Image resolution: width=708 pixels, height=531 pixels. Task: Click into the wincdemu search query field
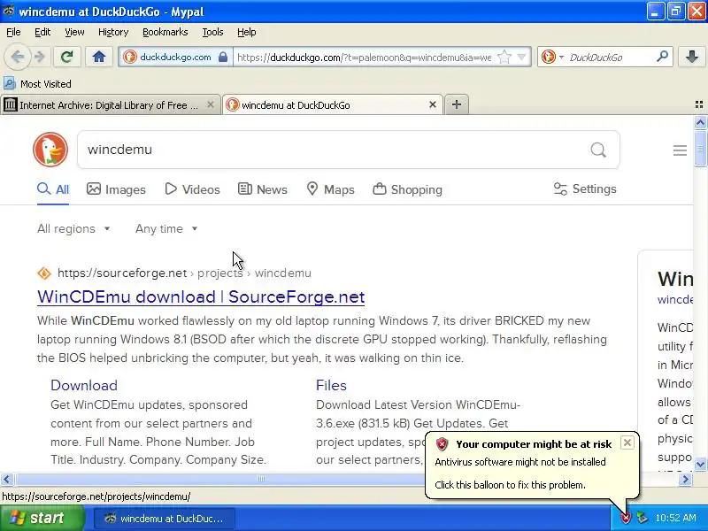335,150
